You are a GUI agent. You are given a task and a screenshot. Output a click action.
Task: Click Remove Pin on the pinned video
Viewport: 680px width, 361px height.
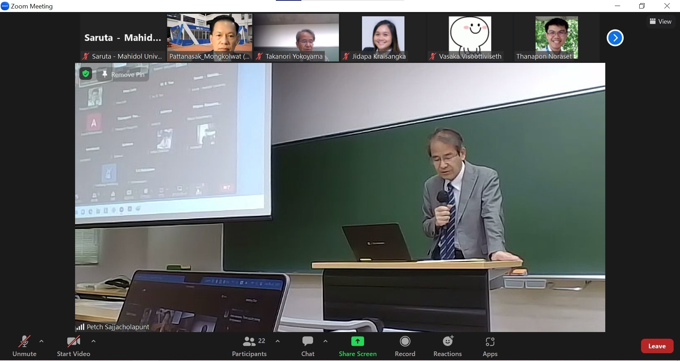(123, 75)
